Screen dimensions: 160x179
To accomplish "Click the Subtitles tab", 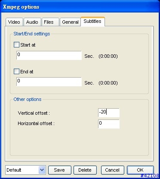I will pos(92,22).
